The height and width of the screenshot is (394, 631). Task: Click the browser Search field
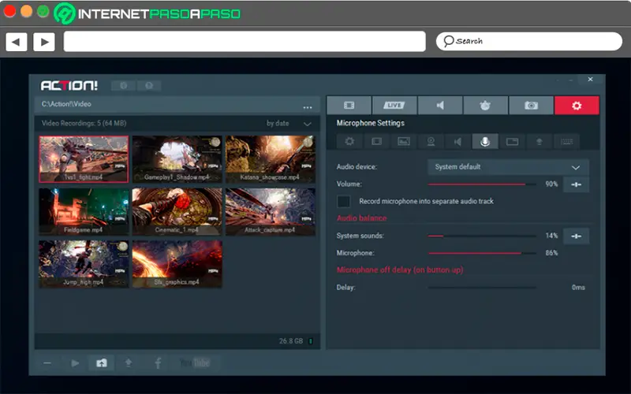point(529,42)
